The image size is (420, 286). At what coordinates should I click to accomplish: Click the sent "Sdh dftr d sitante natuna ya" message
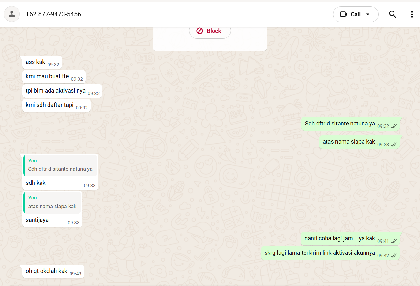[340, 124]
